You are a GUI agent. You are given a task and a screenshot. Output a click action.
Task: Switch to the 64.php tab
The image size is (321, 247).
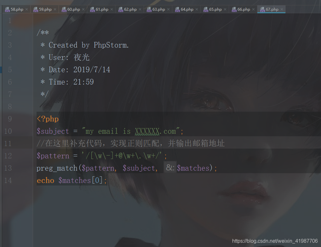[187, 9]
